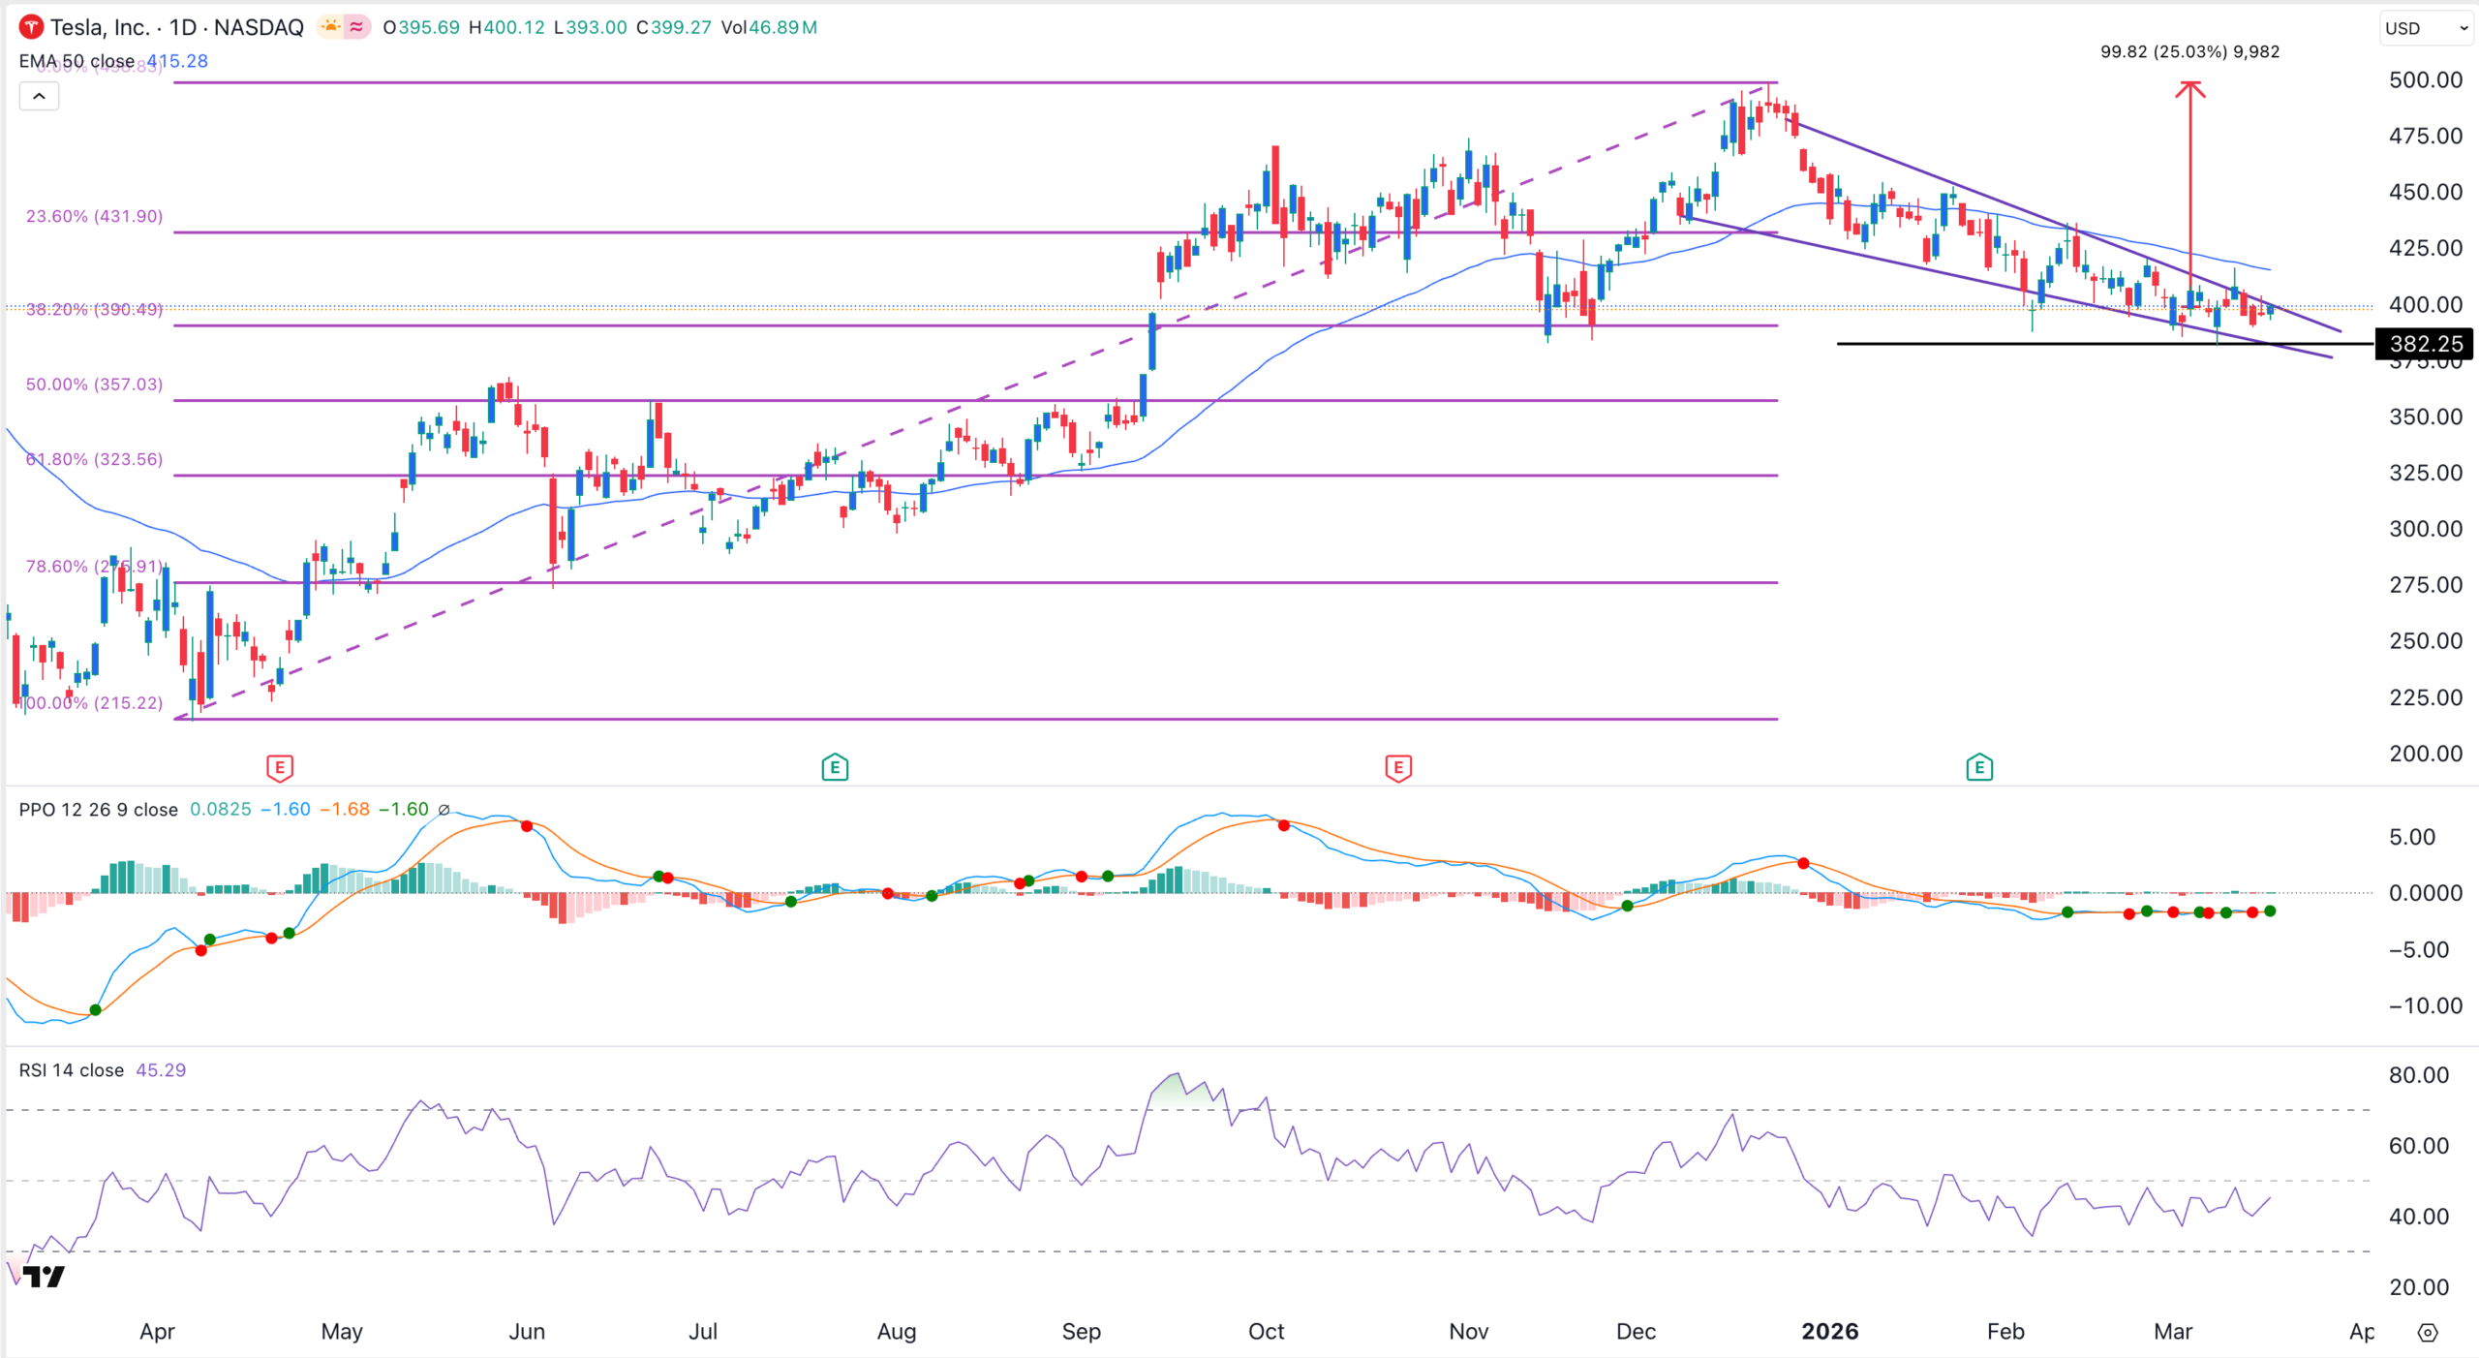Viewport: 2479px width, 1358px height.
Task: Click the red upward arrow head
Action: pos(2190,89)
